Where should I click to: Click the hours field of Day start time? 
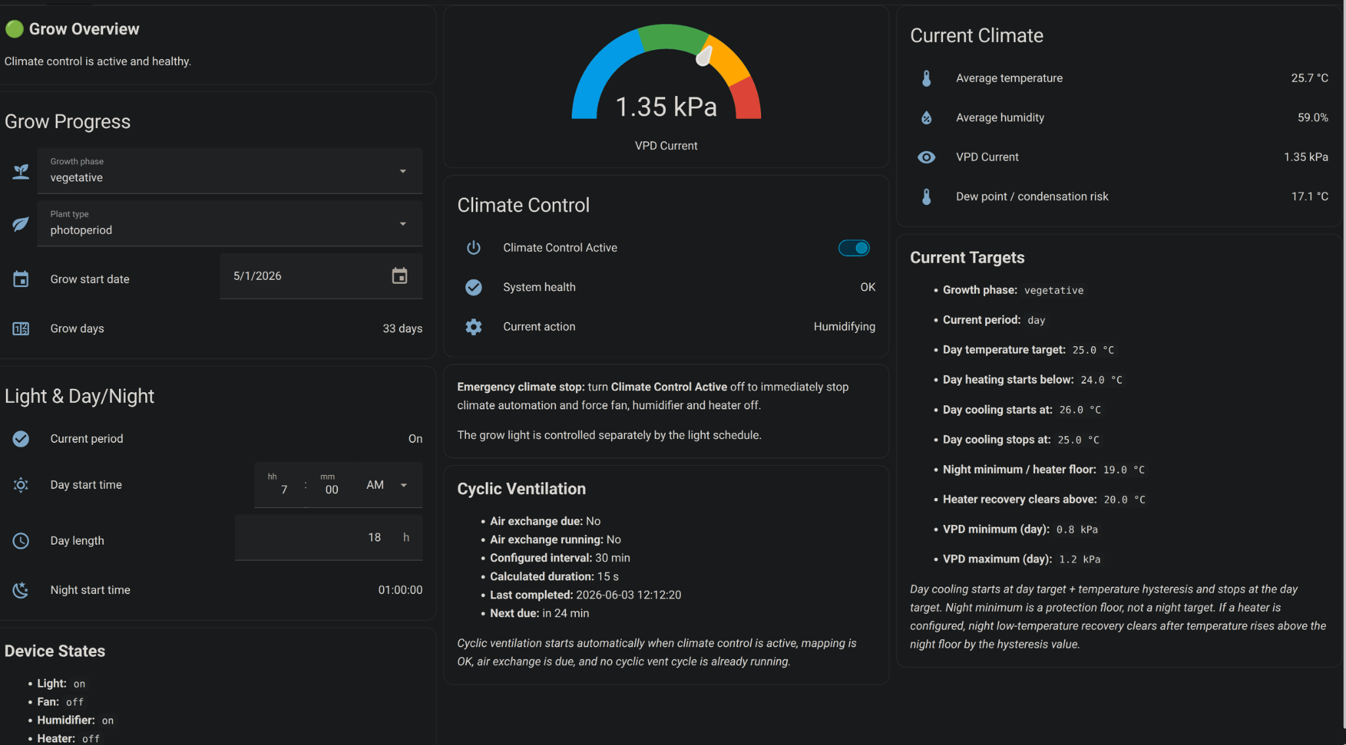coord(281,485)
